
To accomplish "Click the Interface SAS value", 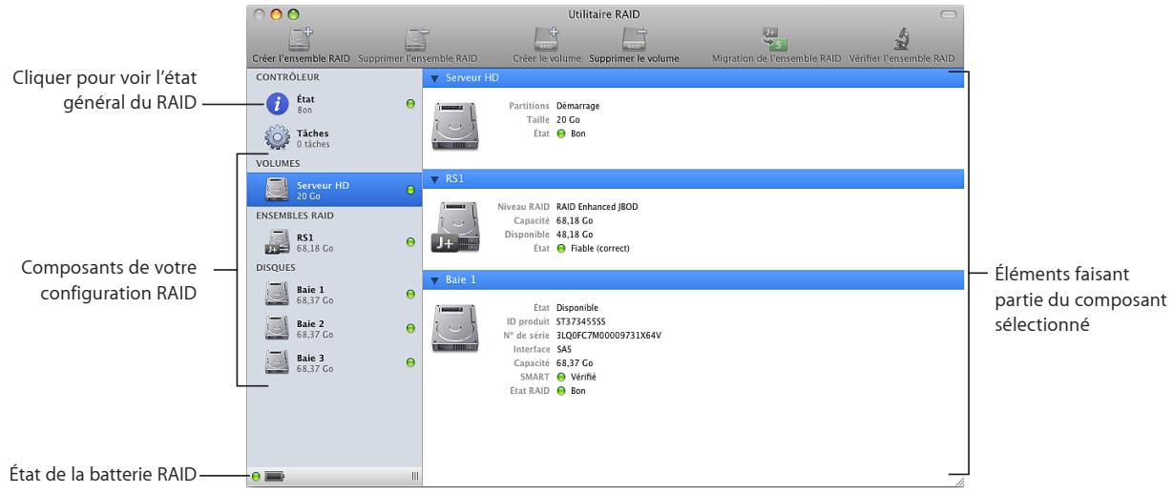I will [x=564, y=350].
